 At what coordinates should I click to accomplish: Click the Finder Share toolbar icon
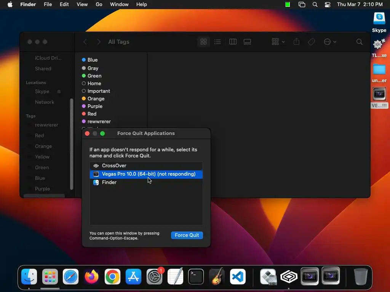pyautogui.click(x=296, y=42)
